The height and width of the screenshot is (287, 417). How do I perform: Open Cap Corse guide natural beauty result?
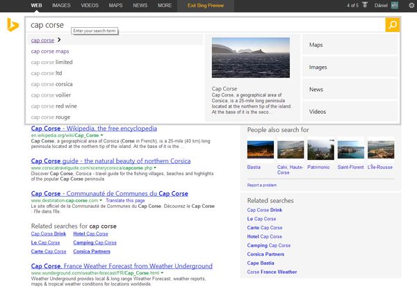(111, 161)
